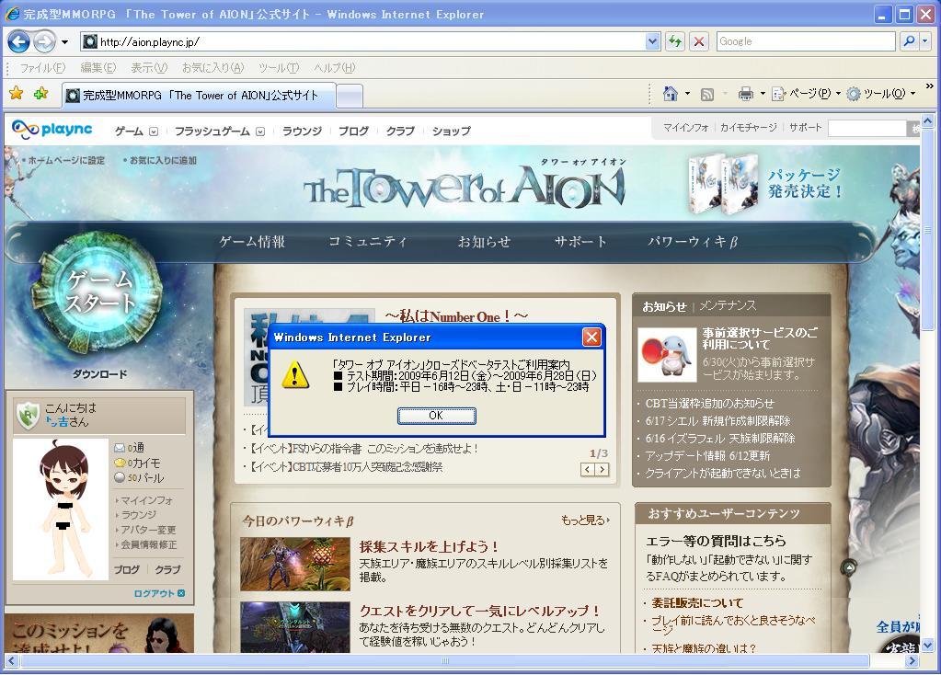Open the search provider dropdown arrow
Viewport: 941px width, 675px height.
pyautogui.click(x=925, y=41)
